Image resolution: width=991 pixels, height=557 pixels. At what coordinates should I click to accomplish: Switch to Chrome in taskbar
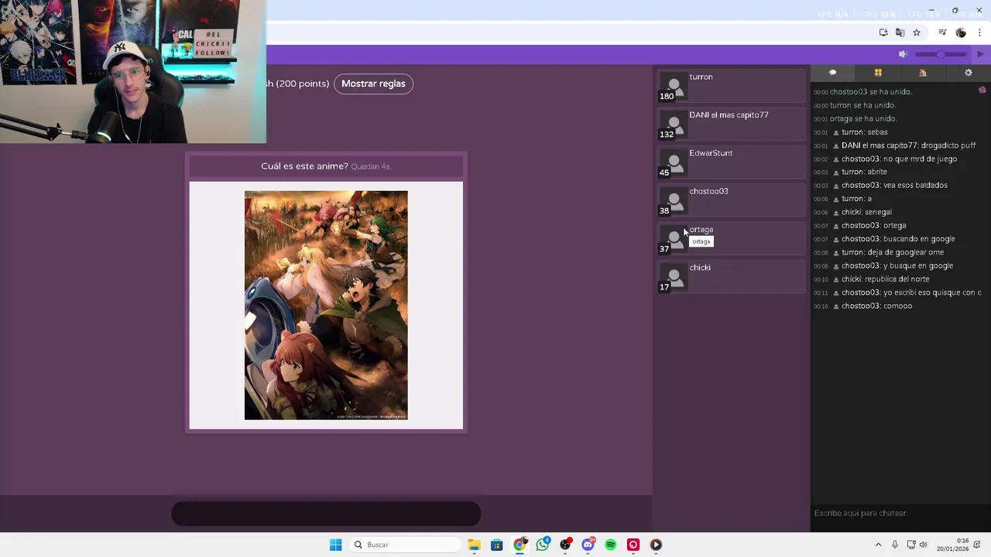click(x=520, y=545)
